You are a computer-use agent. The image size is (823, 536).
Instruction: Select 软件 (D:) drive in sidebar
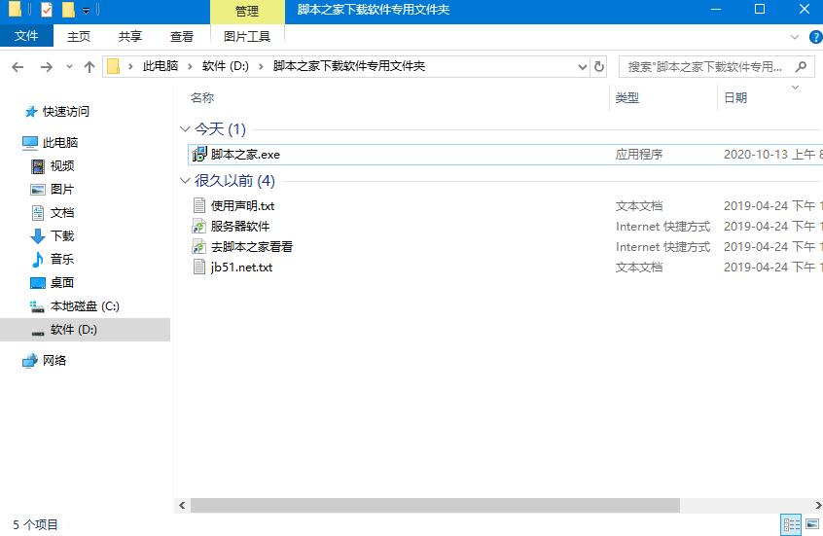coord(85,330)
